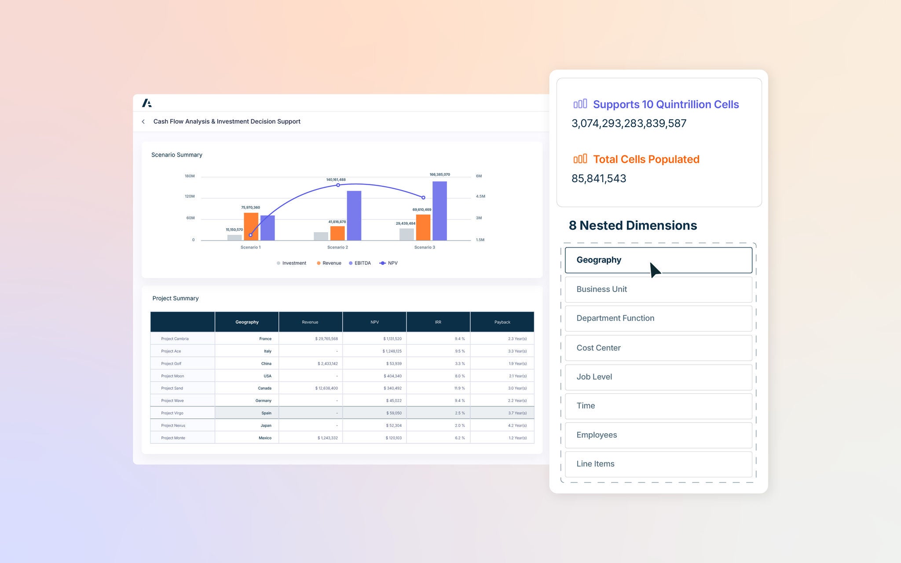This screenshot has height=563, width=901.
Task: Select the Project Moon row label
Action: point(172,376)
